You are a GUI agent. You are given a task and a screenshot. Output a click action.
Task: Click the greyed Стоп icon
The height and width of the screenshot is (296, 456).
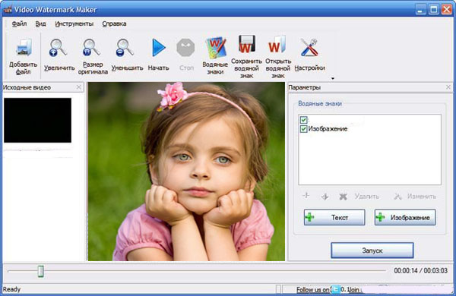(185, 47)
